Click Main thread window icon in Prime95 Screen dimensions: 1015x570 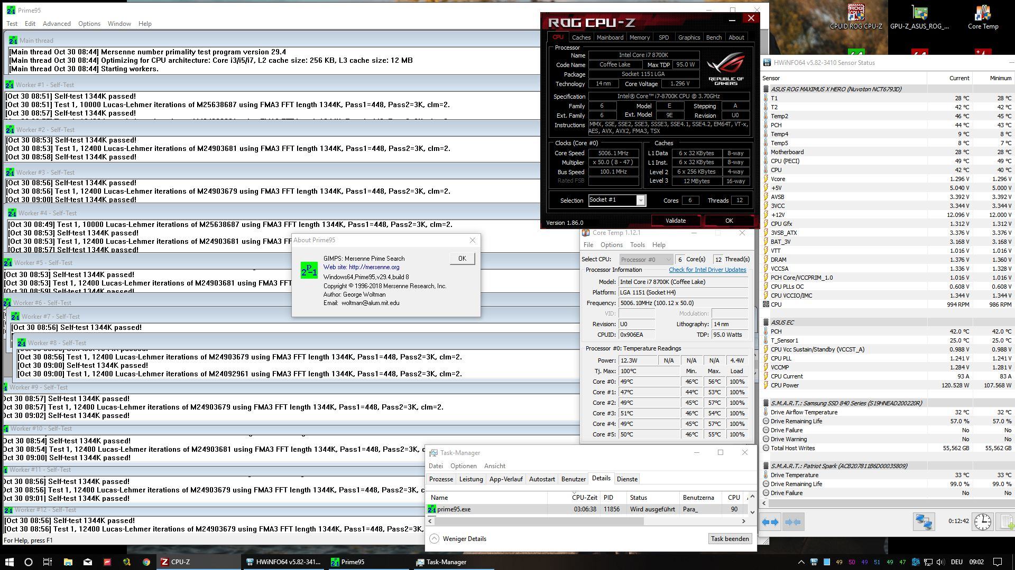coord(13,40)
